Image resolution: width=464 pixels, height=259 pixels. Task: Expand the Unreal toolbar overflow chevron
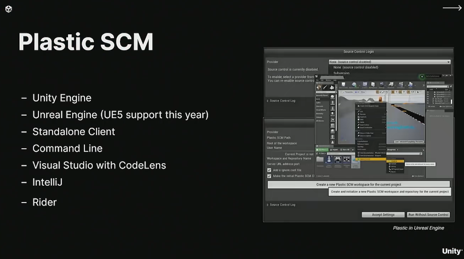coord(424,85)
